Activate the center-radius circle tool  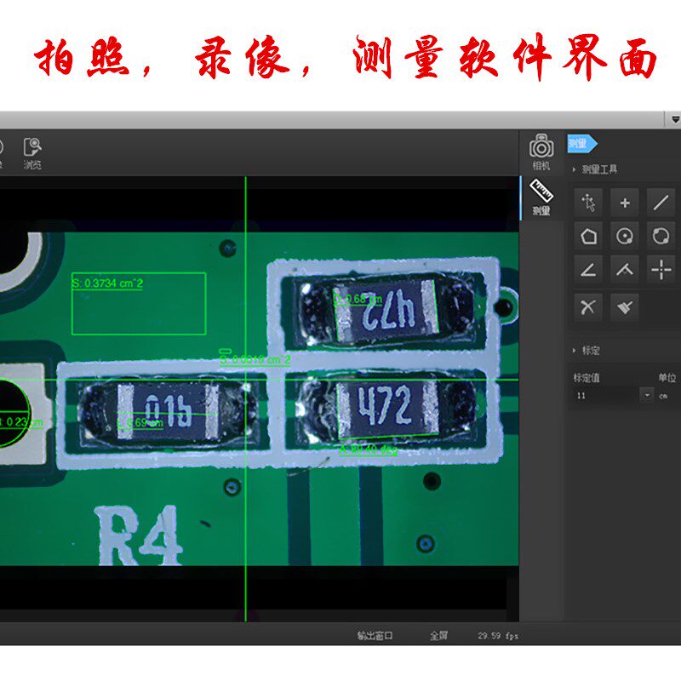[625, 237]
